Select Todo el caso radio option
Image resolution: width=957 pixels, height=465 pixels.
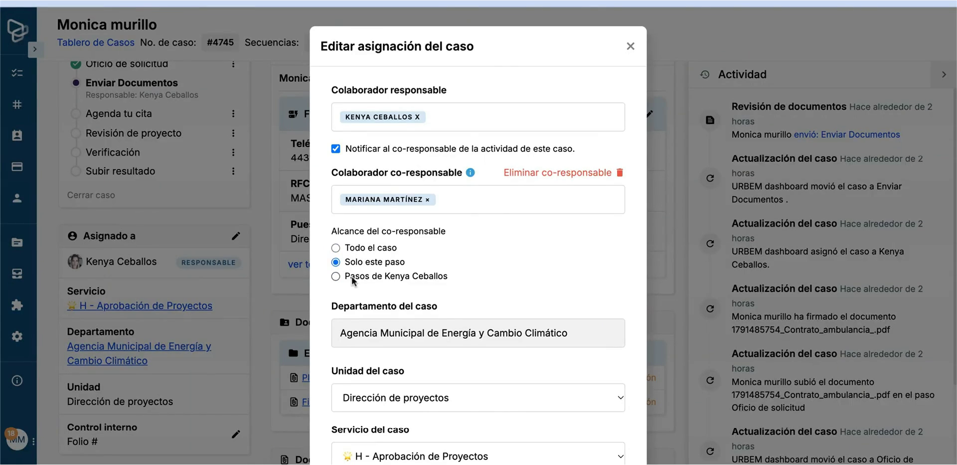[x=336, y=248]
